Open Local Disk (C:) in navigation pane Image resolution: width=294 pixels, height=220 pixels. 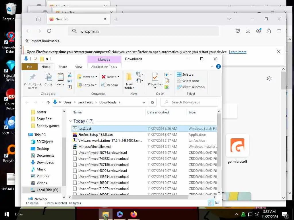click(x=47, y=190)
